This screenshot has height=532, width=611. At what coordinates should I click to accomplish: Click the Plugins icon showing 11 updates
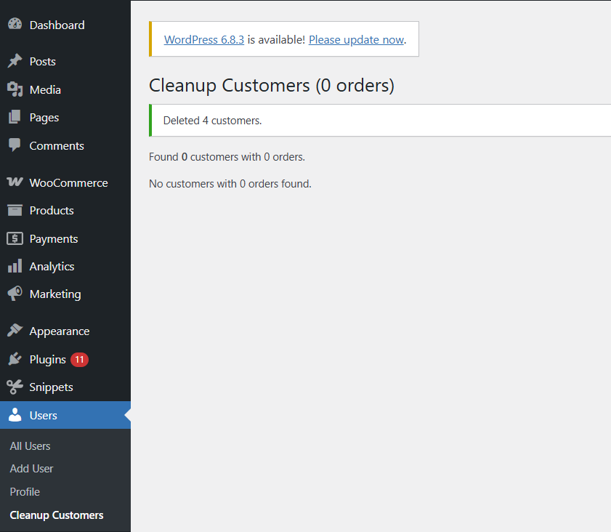point(15,359)
